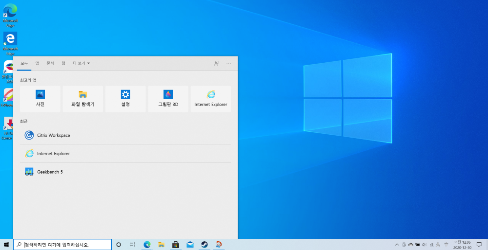This screenshot has width=488, height=250.
Task: Open the volume speaker tray icon
Action: click(424, 245)
